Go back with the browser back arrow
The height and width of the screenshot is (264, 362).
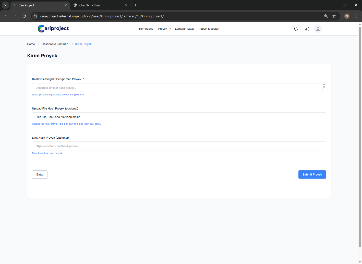click(x=6, y=16)
